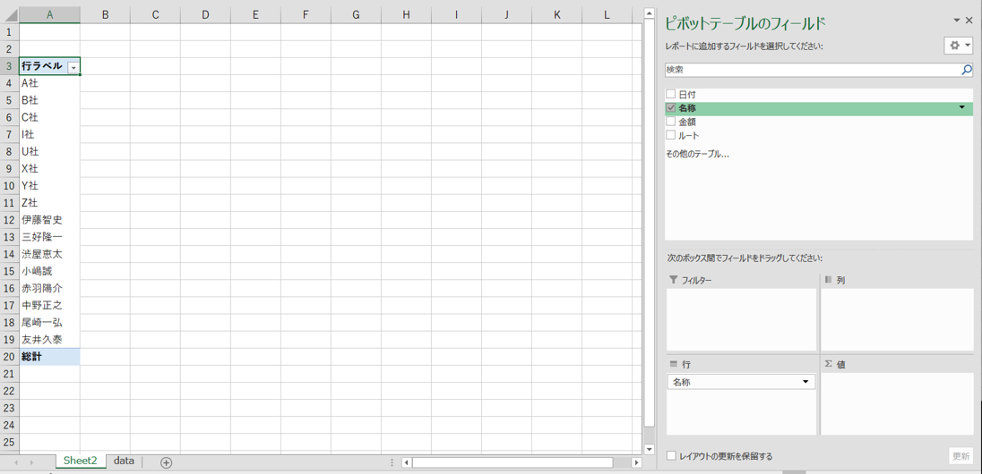The image size is (982, 474).
Task: Click the horizontal scrollbar thumb
Action: (513, 462)
